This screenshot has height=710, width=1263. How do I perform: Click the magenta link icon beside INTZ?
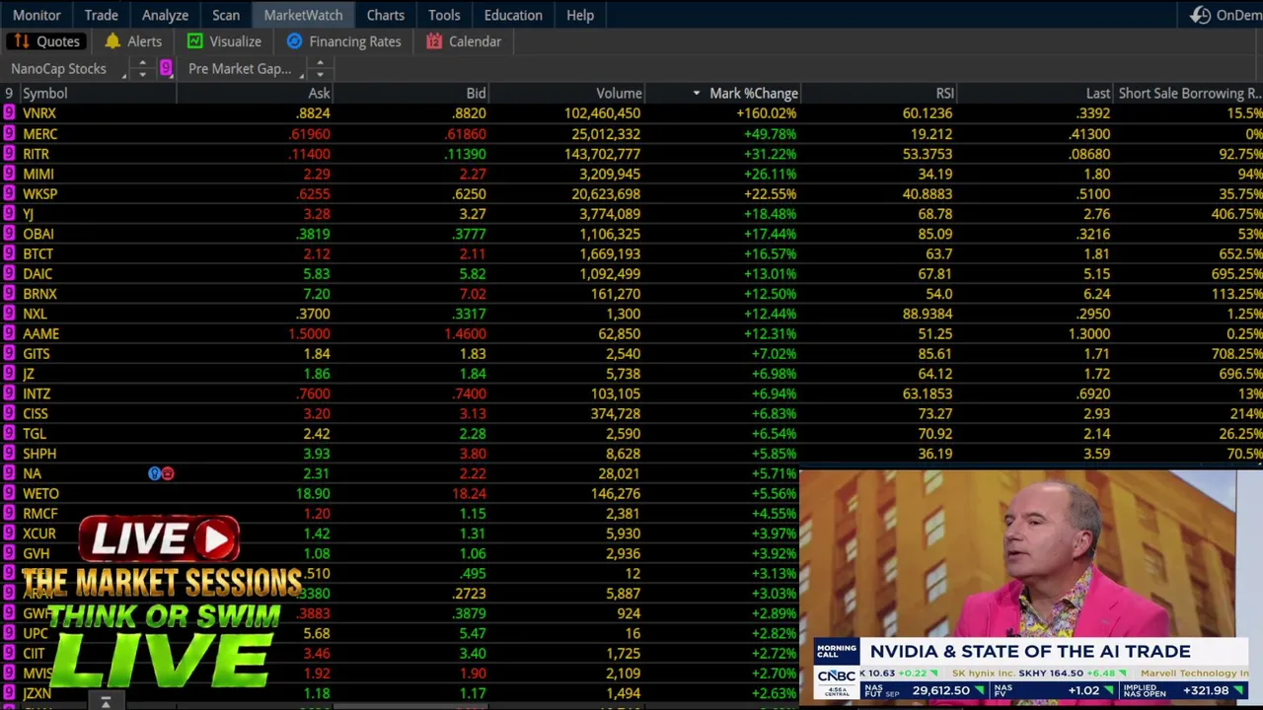pos(9,393)
